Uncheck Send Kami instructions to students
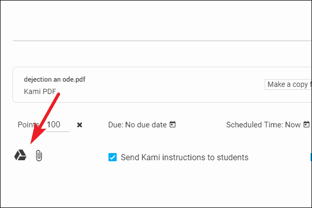The height and width of the screenshot is (208, 312). point(113,157)
